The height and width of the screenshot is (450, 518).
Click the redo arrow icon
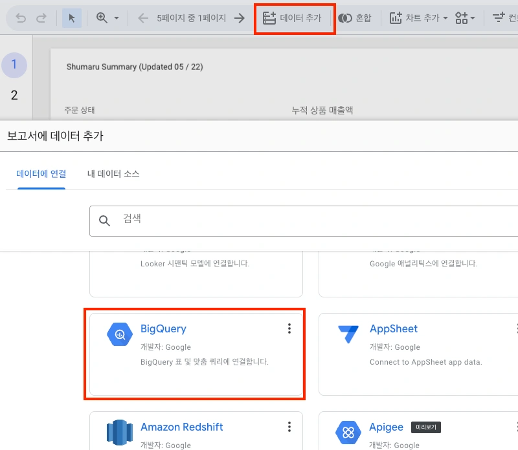pyautogui.click(x=43, y=18)
